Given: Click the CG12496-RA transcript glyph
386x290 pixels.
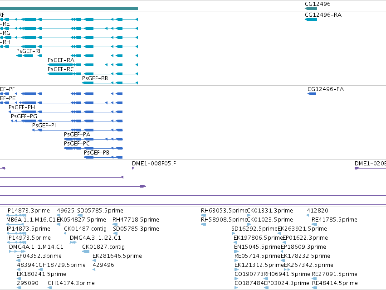Looking at the screenshot, I should click(x=311, y=19).
